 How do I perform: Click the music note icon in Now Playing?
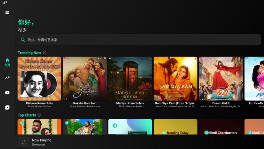pyautogui.click(x=23, y=142)
